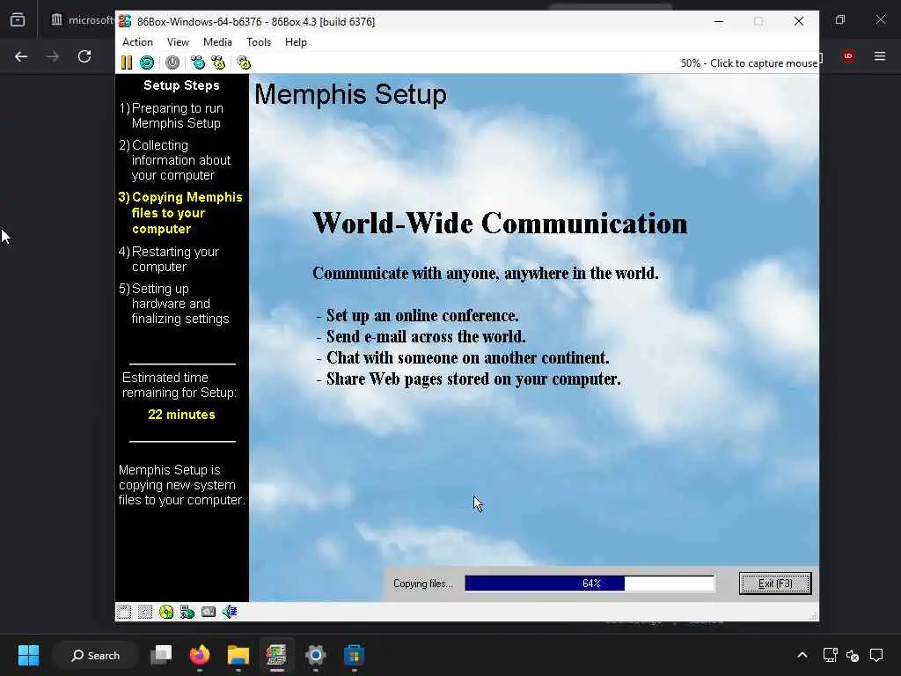Click the browser forward arrow

tap(52, 56)
